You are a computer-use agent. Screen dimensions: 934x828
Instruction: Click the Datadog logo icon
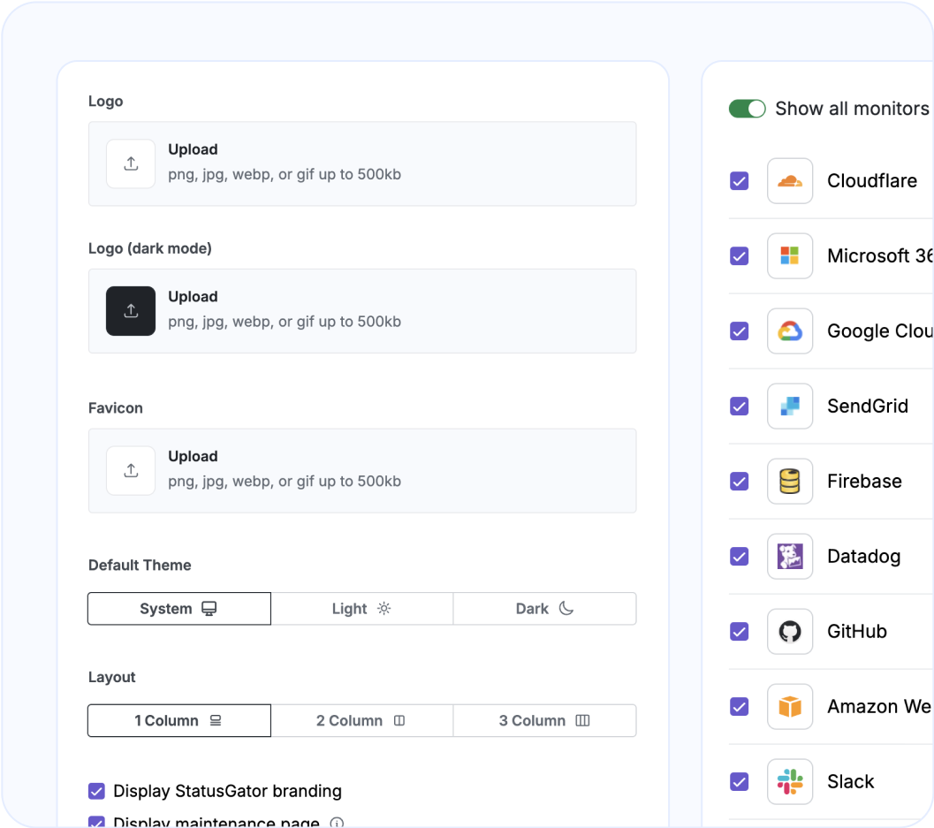789,557
